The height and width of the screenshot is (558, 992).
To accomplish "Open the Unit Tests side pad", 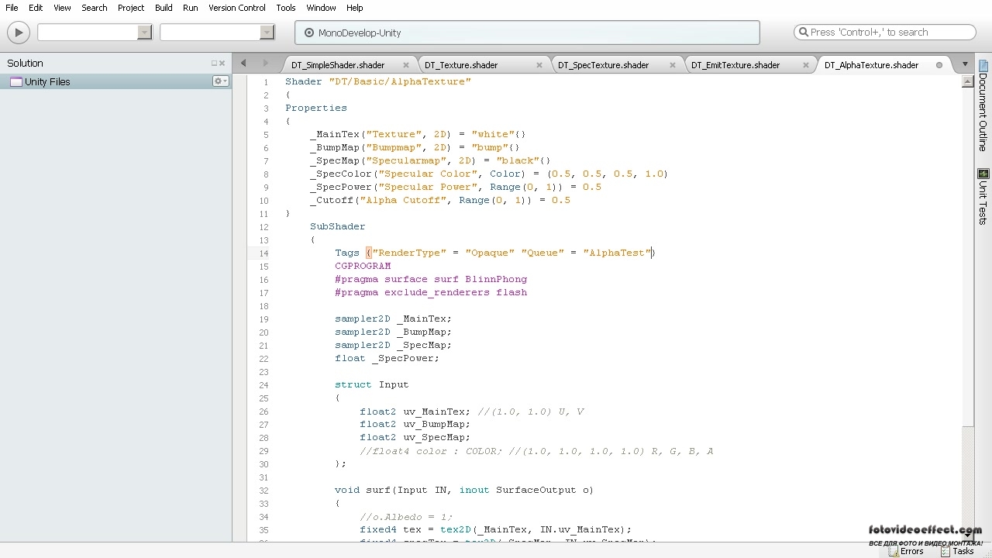I will [x=983, y=195].
